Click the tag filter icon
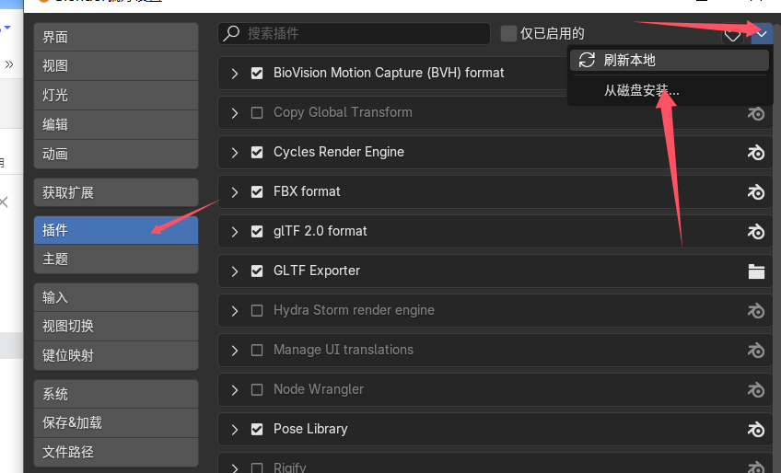The width and height of the screenshot is (781, 473). click(x=732, y=35)
